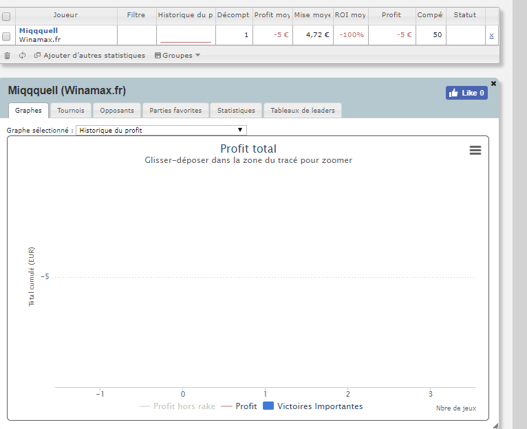Sort by the Profit column header

click(391, 15)
